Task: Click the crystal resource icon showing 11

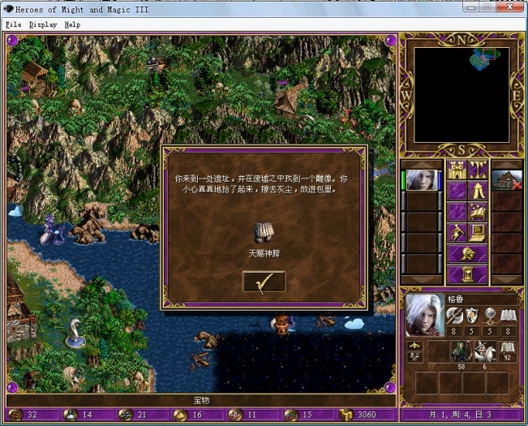Action: [235, 415]
